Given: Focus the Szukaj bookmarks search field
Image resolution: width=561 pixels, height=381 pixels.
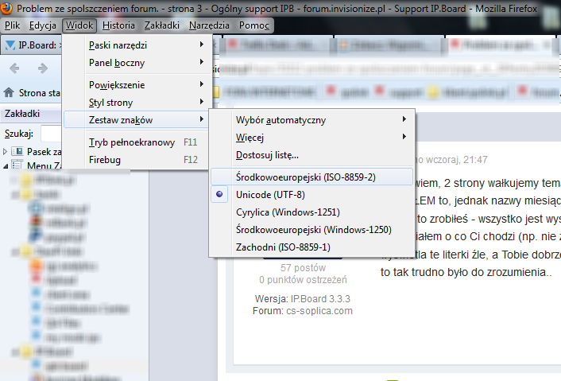Looking at the screenshot, I should (x=51, y=134).
